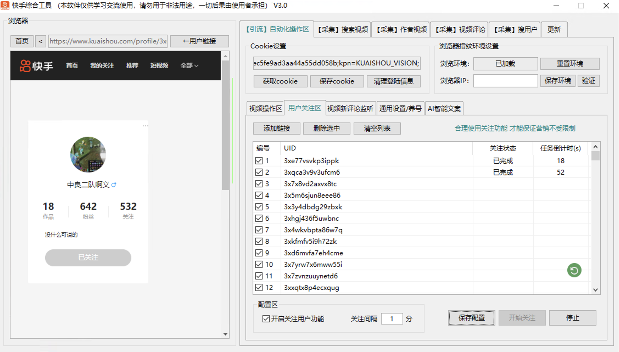Viewport: 619px width, 352px height.
Task: Click the male gender icon next to 中良二队啊义
Action: pyautogui.click(x=114, y=185)
